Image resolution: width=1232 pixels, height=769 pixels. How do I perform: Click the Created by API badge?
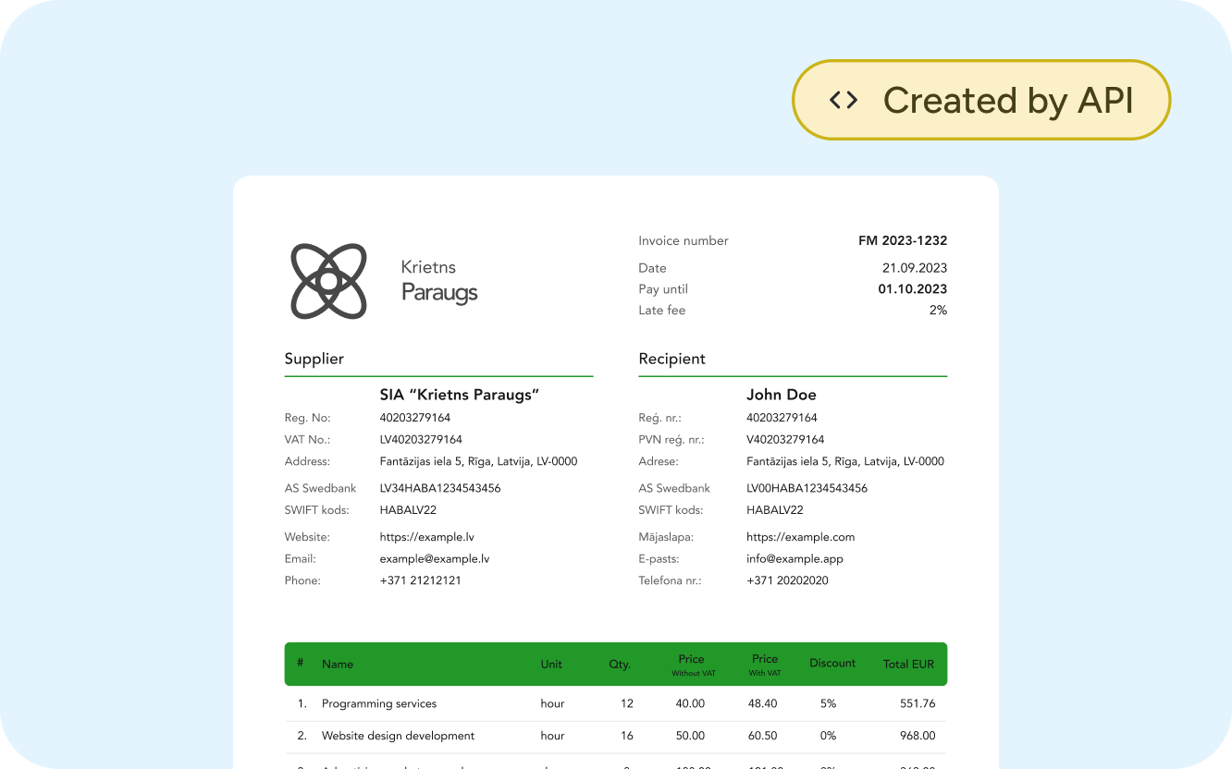pyautogui.click(x=981, y=100)
